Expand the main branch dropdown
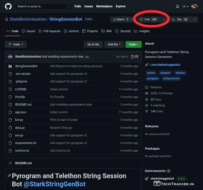Screen dimensions: 203x190 (16, 44)
